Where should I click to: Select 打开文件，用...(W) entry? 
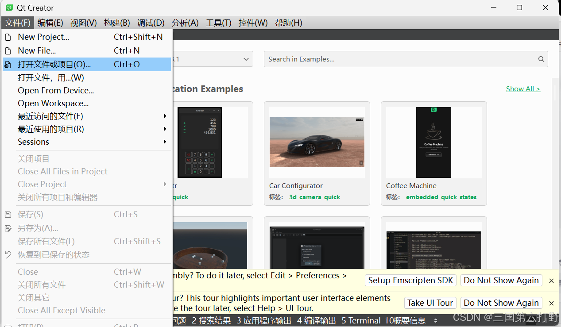87,78
